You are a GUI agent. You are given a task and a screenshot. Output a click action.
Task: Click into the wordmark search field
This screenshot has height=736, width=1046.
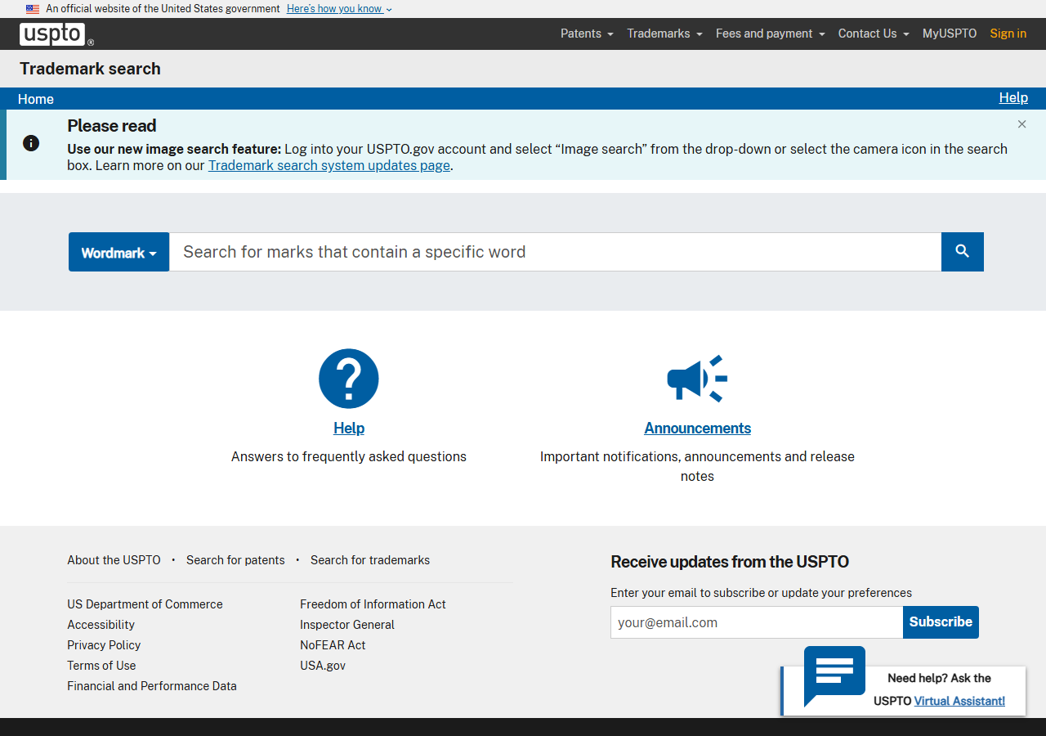(x=555, y=252)
